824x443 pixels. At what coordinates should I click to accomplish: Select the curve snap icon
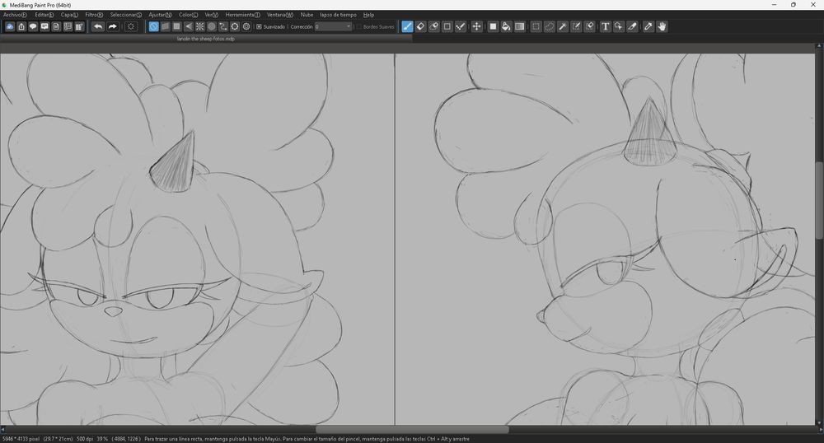click(222, 26)
